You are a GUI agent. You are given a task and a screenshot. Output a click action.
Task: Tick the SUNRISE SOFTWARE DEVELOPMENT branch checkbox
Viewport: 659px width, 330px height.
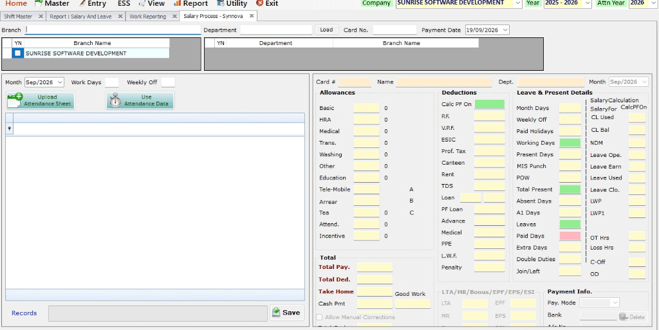click(17, 53)
